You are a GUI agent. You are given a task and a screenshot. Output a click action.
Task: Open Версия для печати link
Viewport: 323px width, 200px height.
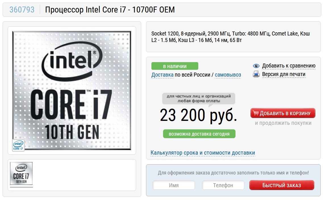[x=284, y=74]
